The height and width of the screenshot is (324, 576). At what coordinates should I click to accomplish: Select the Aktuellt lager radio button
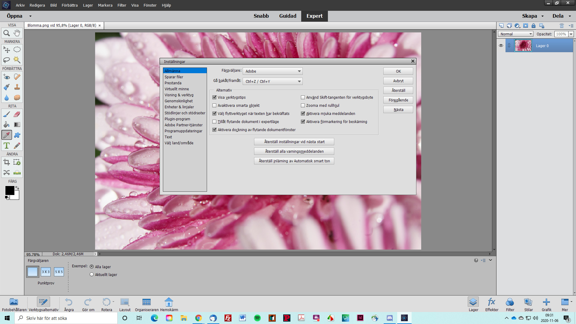(x=91, y=274)
